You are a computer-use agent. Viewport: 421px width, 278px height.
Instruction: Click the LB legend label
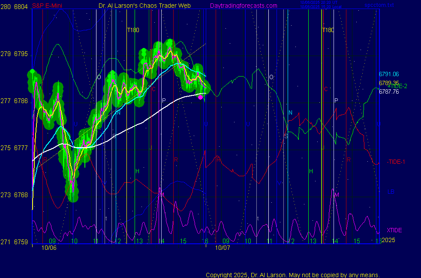click(391, 192)
